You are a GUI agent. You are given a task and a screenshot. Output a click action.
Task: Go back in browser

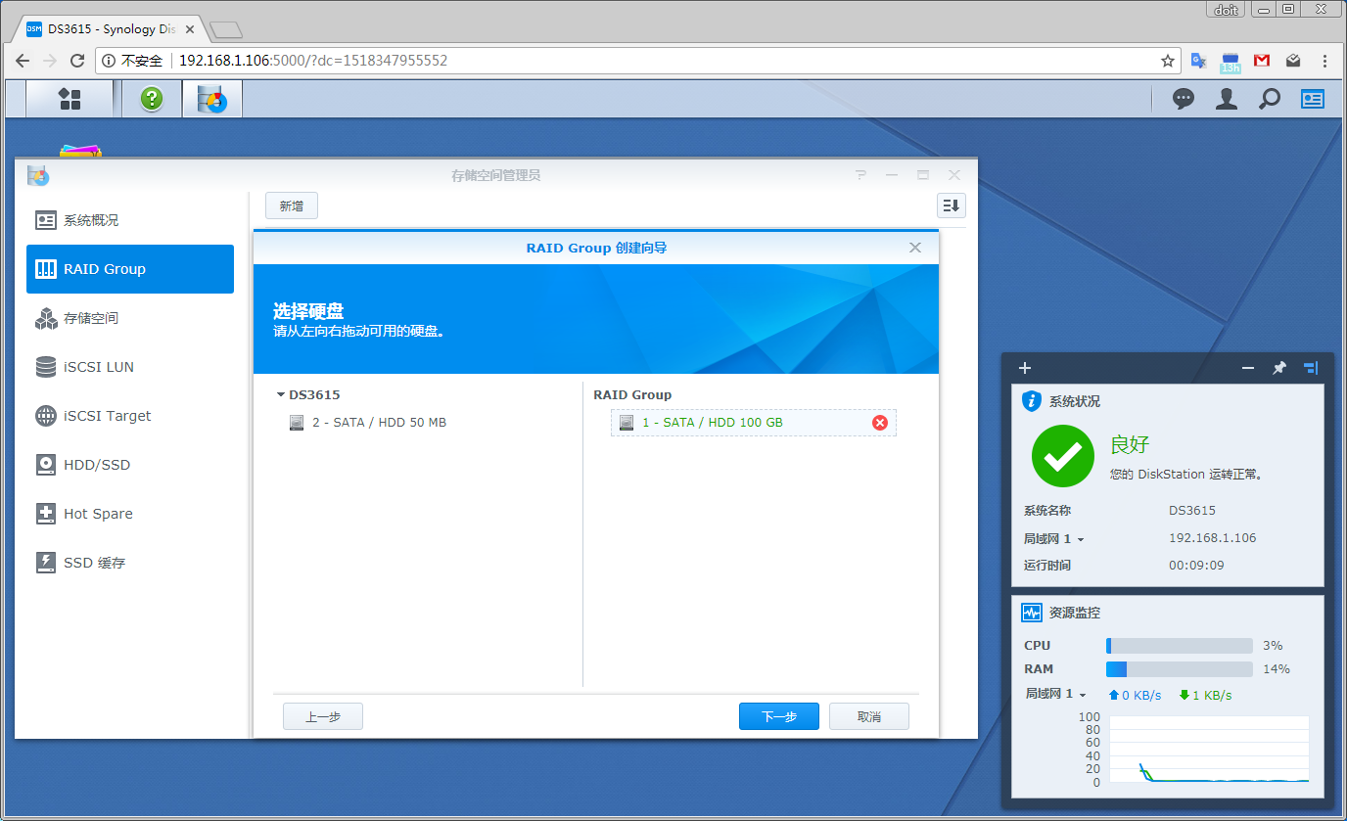coord(23,61)
